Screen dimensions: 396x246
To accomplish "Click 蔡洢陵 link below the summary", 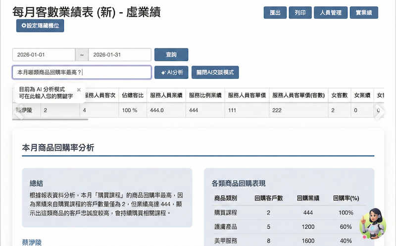I will 32,243.
